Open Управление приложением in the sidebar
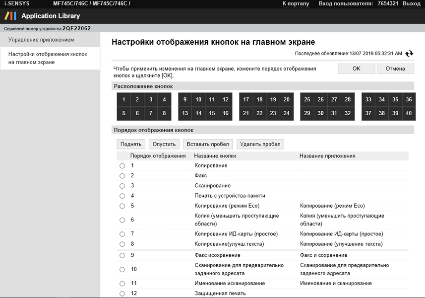425x298 pixels. pos(50,40)
